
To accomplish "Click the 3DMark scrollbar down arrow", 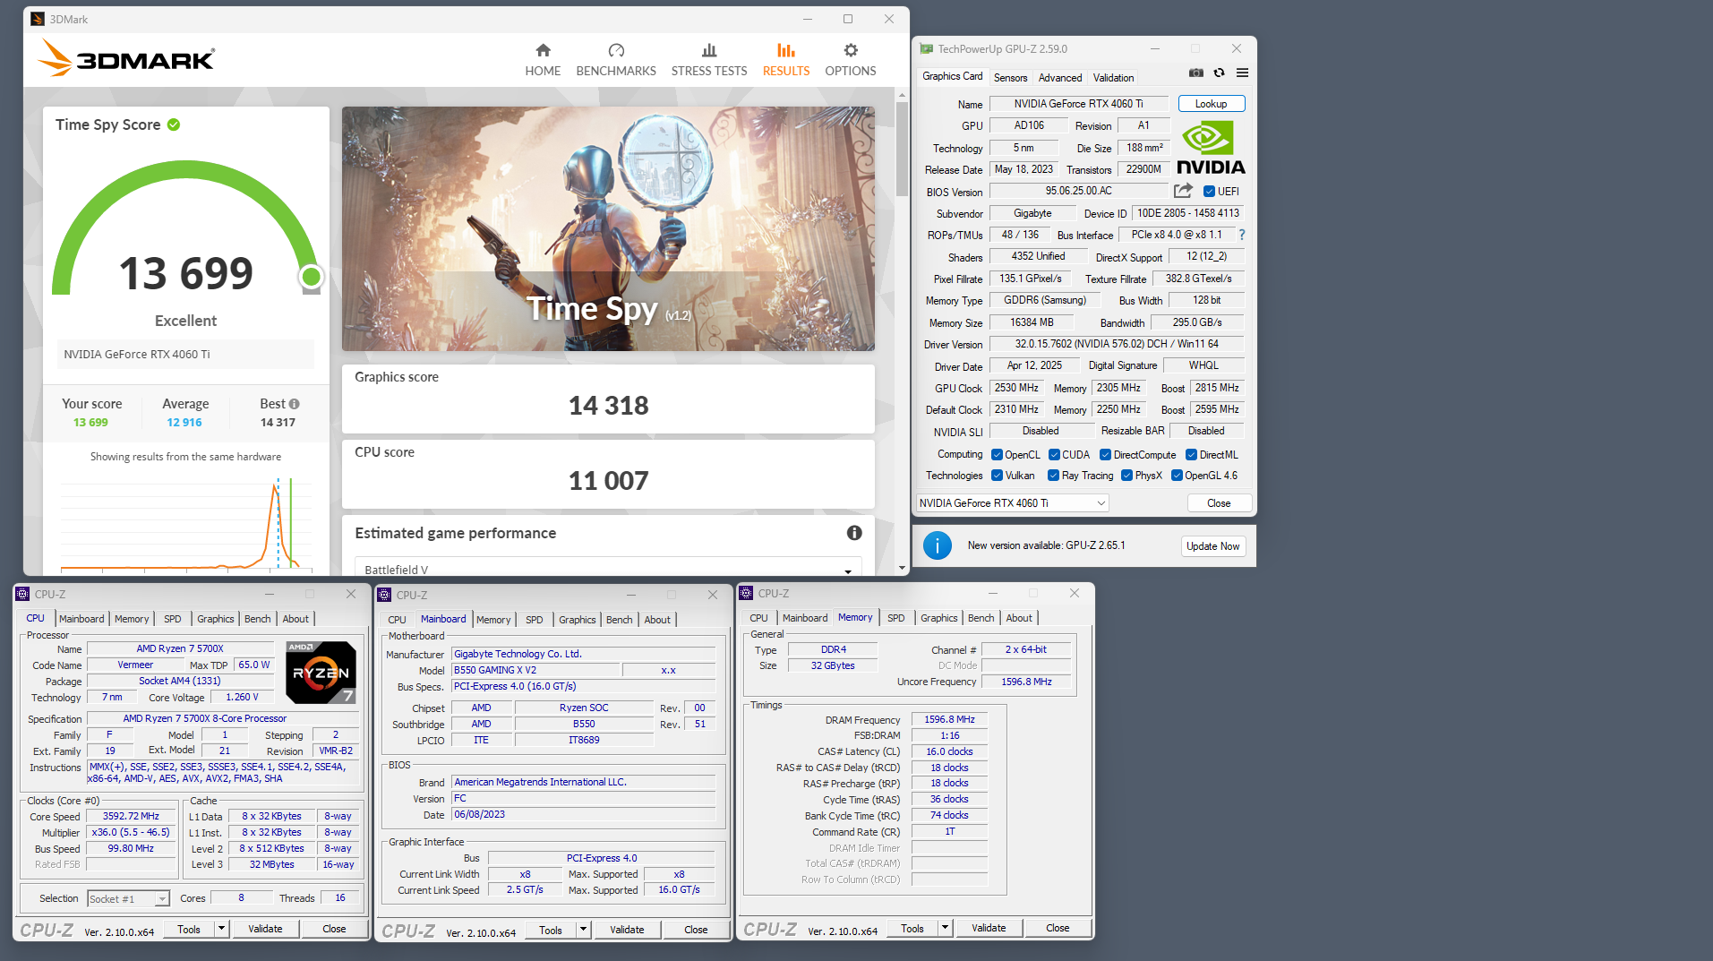I will point(902,568).
